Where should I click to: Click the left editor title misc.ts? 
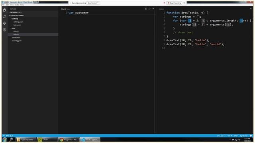tap(63, 9)
